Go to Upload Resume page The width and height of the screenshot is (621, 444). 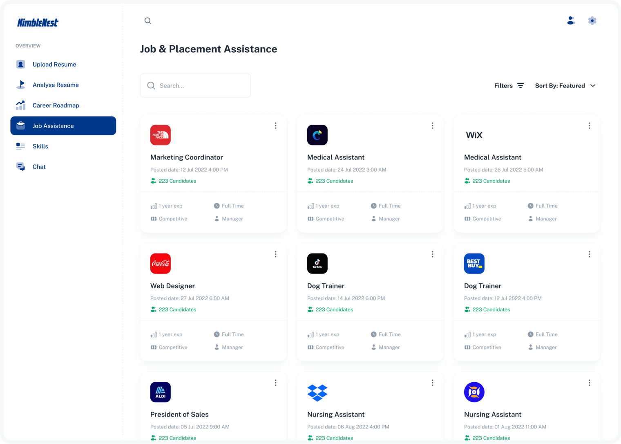(63, 64)
